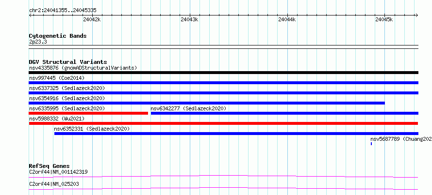Open the first Sedlazeck2020 variant nsv6337325 label
Viewport: 432px width, 195px height.
coord(67,88)
